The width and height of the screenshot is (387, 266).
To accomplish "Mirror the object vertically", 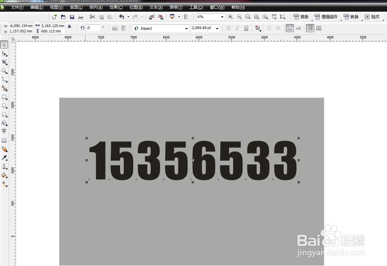I will (124, 28).
